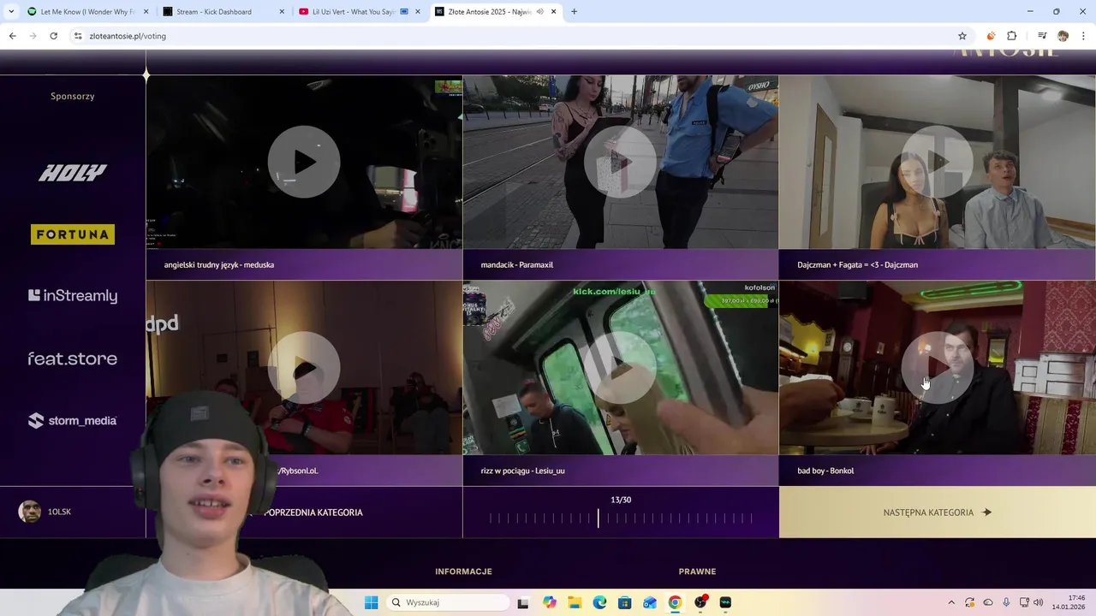Play the 'Dajczman + Fagata' clip
This screenshot has width=1096, height=616.
pos(938,162)
